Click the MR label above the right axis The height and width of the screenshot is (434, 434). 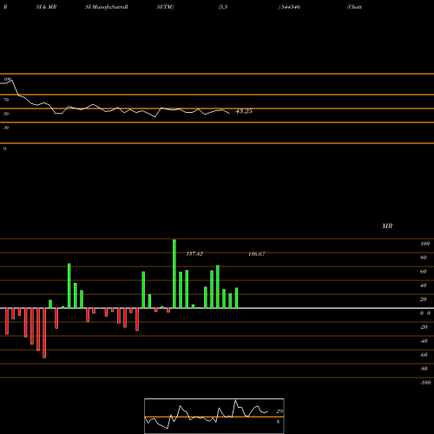click(x=387, y=226)
